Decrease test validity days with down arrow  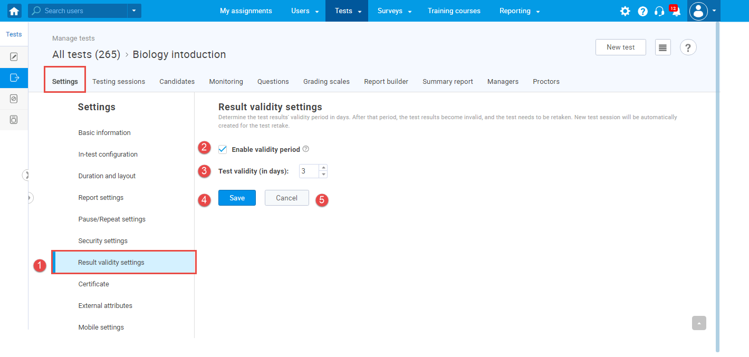(x=323, y=175)
